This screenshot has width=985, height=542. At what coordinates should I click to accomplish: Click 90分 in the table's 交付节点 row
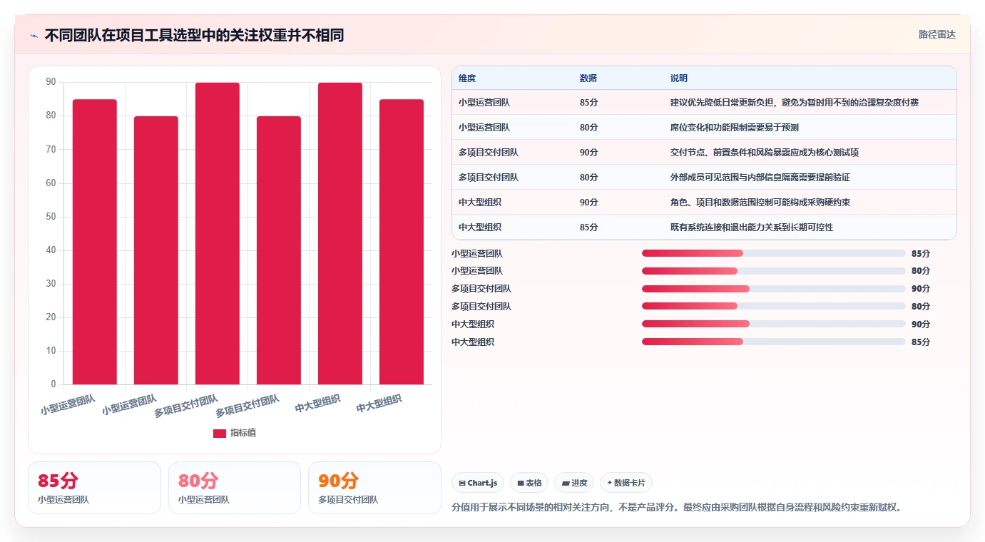coord(589,153)
